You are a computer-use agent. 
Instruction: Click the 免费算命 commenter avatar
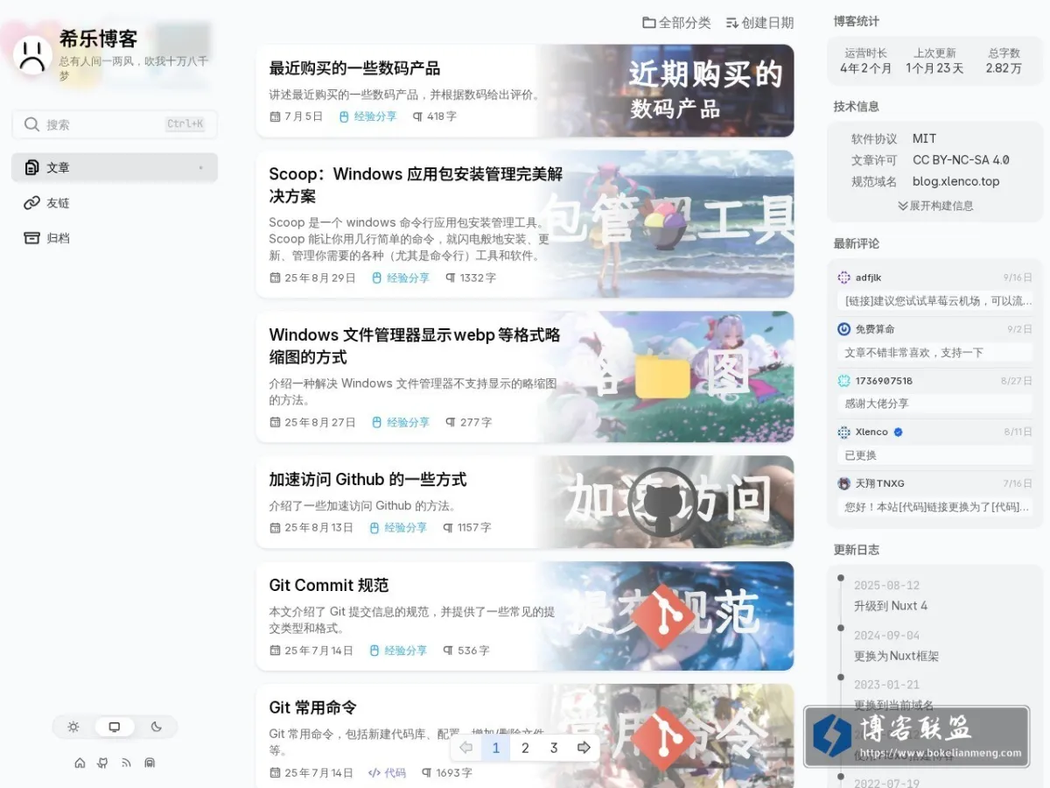843,329
